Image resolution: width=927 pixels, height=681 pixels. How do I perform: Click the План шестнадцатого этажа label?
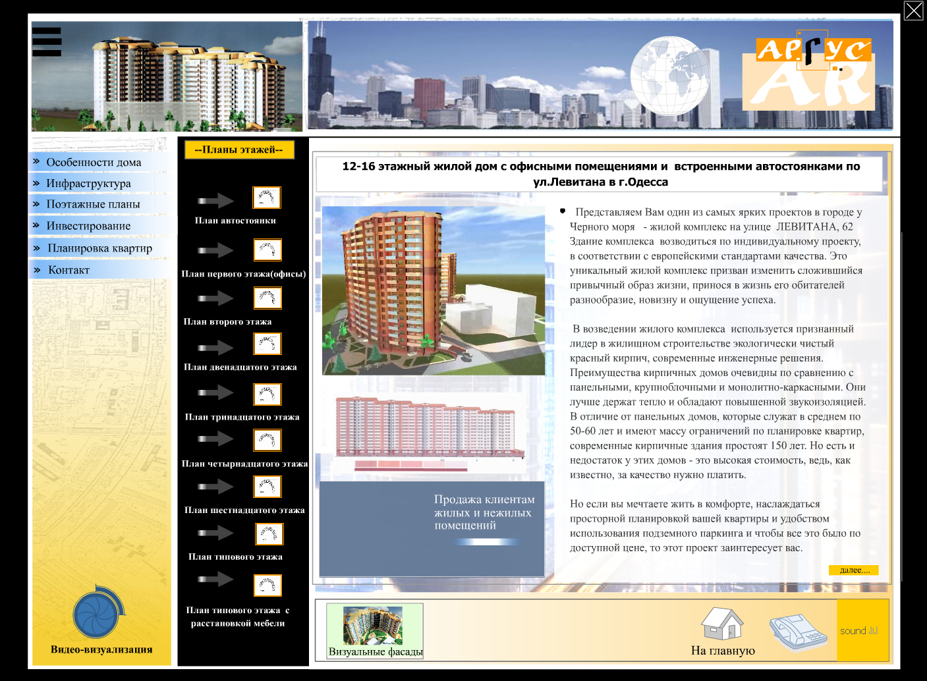click(244, 510)
